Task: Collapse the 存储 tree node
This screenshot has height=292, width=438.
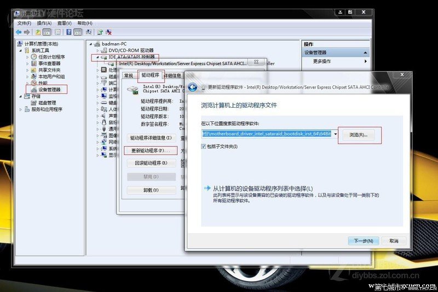Action: coord(21,96)
